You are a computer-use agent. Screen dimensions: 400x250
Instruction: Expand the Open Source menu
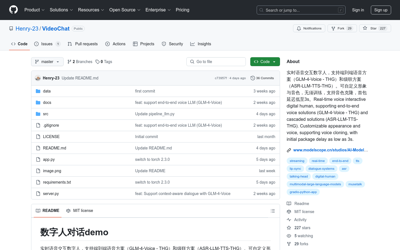coord(125,10)
